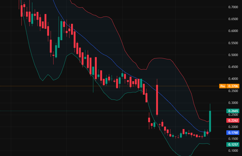Click the 0.5500 price axis tick

(x=233, y=43)
